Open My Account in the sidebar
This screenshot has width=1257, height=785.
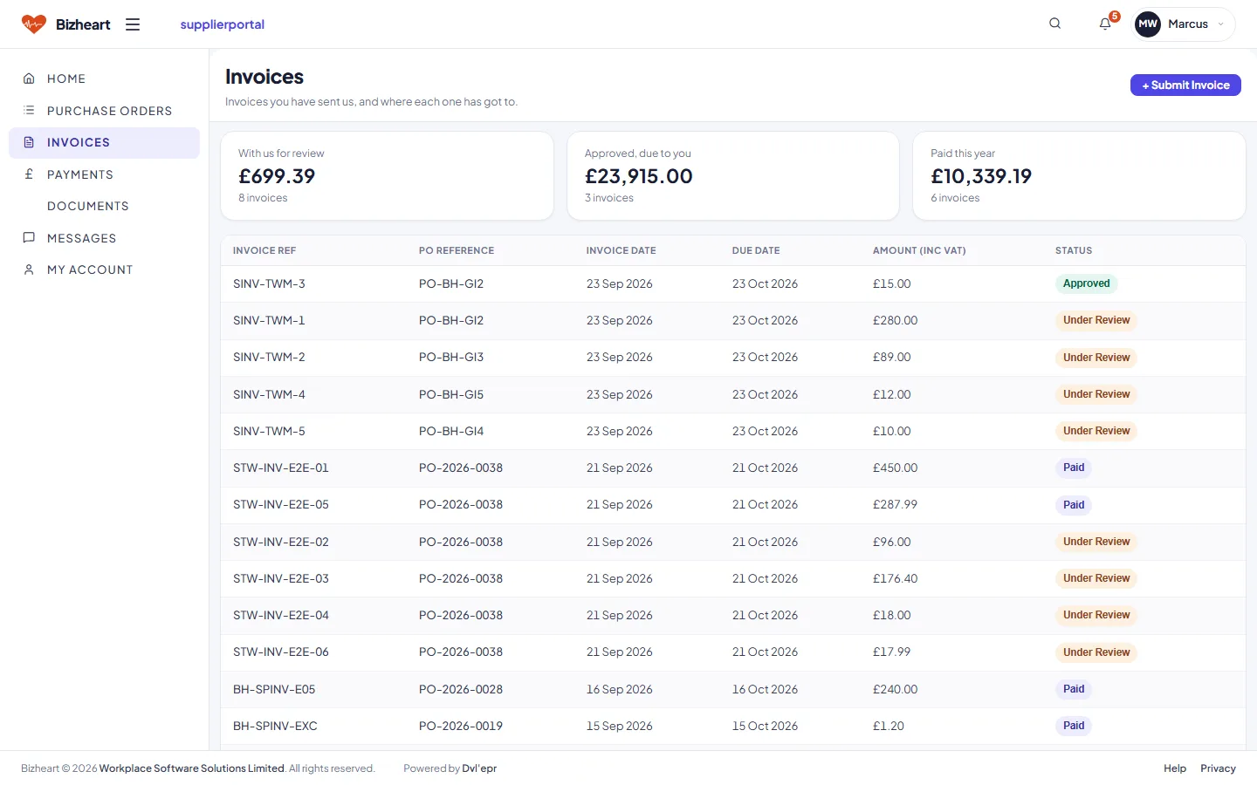[x=104, y=270]
